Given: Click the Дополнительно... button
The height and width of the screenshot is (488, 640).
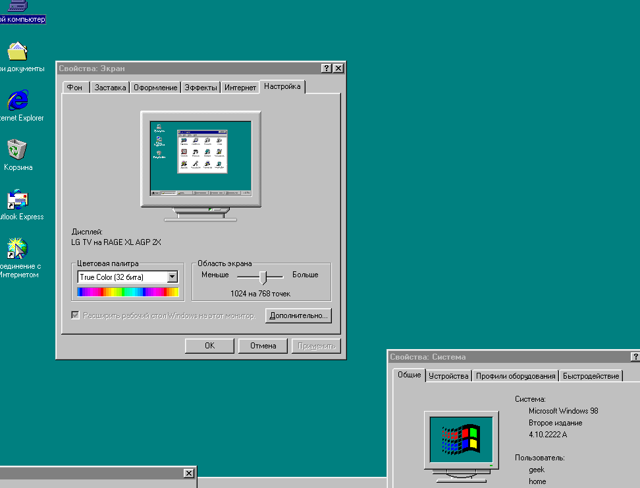Looking at the screenshot, I should tap(298, 315).
